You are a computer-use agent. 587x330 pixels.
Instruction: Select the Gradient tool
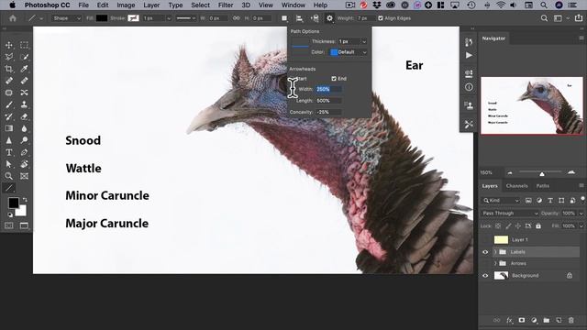(x=9, y=128)
